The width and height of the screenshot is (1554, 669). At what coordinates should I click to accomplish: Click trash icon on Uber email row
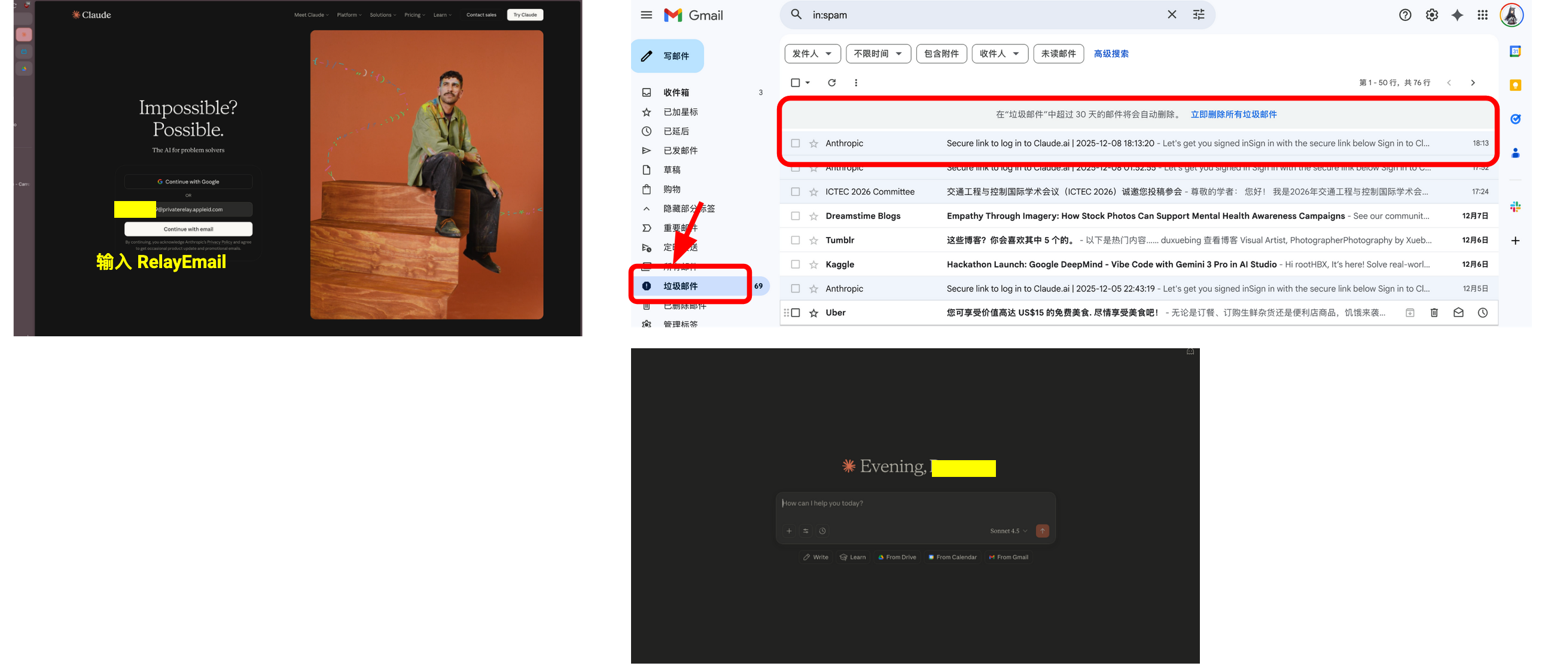click(1434, 312)
